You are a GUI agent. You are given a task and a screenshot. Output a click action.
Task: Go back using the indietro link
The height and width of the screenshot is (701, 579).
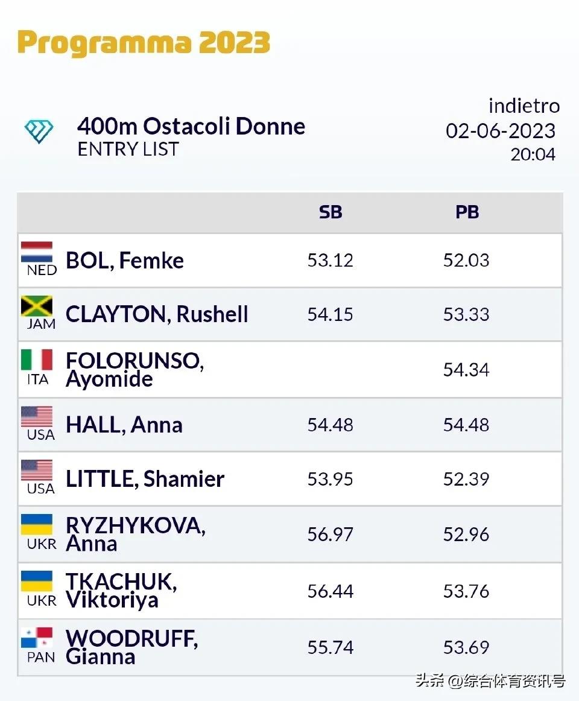click(524, 106)
